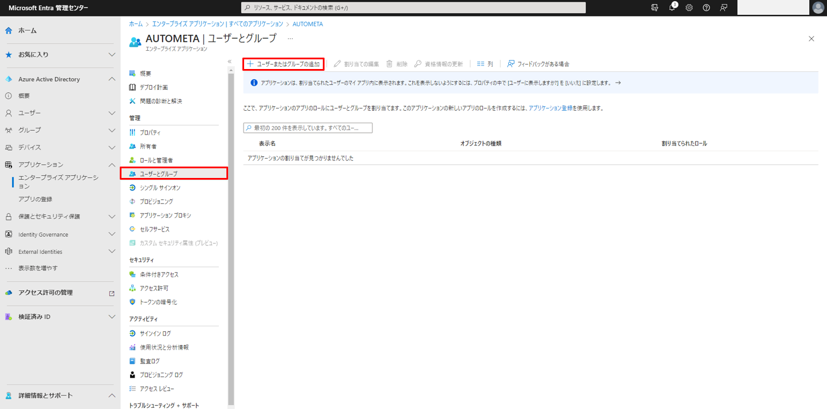Screen dimensions: 827x409
Task: Collapse the Azure Active Directory section chevron
Action: [112, 79]
